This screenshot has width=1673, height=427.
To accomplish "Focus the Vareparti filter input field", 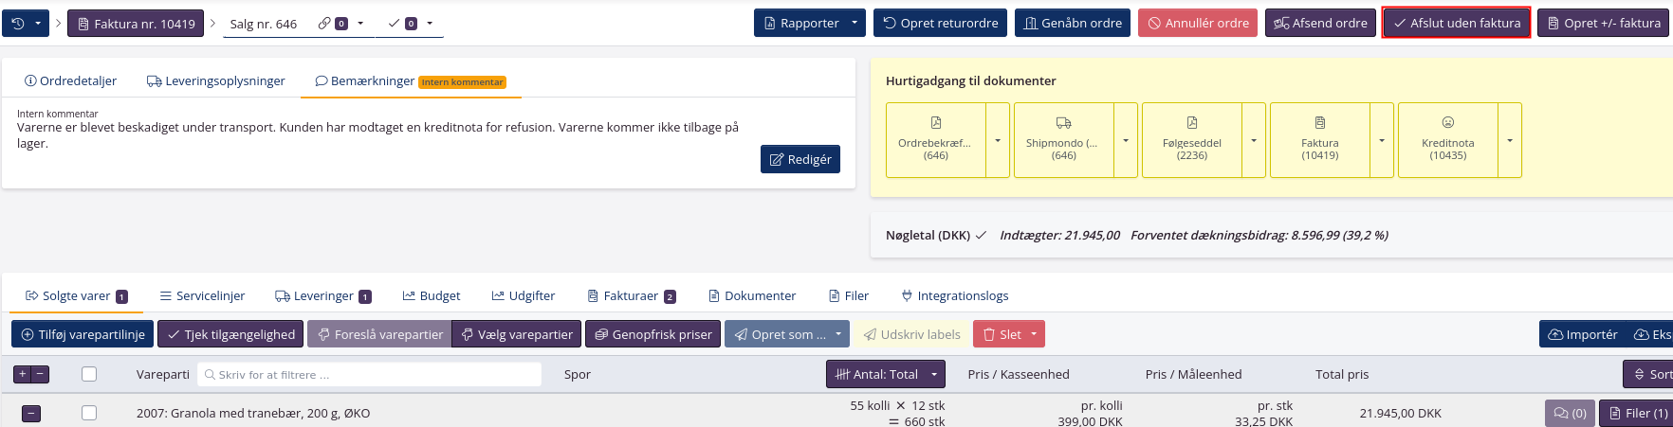I will 369,374.
